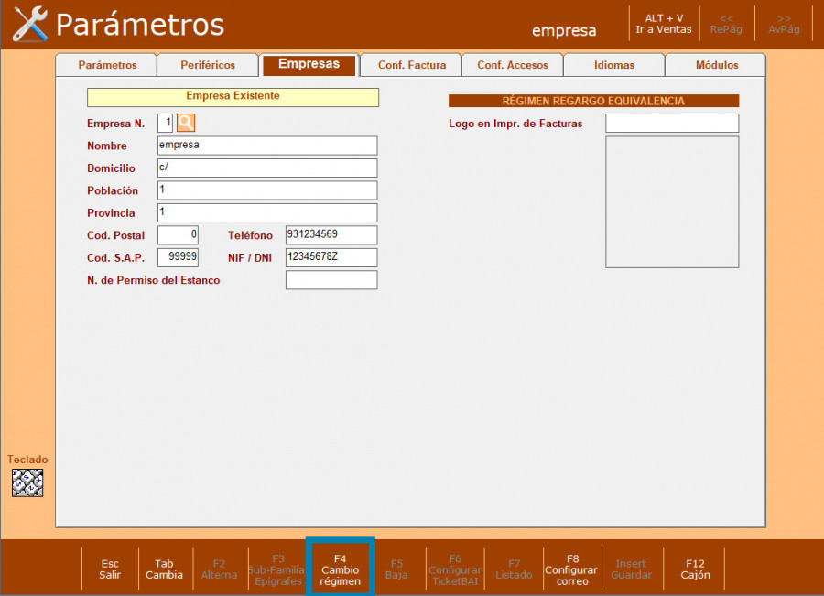
Task: Click into the Nombre text field
Action: click(x=266, y=146)
